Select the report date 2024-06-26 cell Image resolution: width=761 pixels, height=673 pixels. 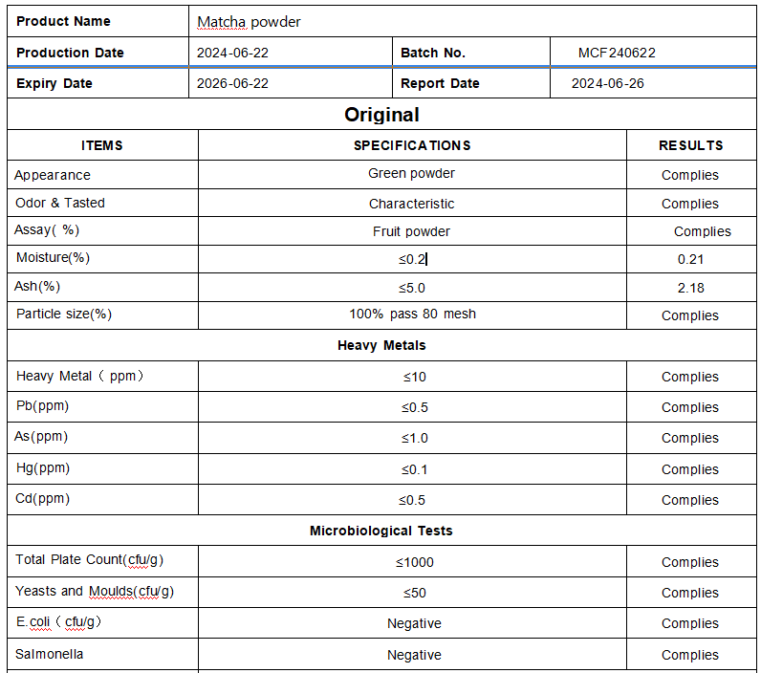pyautogui.click(x=607, y=83)
